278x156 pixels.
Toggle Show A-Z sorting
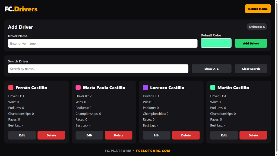211,69
